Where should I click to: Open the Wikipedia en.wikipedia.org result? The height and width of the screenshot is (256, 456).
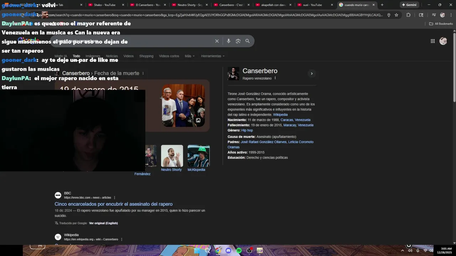coord(87,237)
